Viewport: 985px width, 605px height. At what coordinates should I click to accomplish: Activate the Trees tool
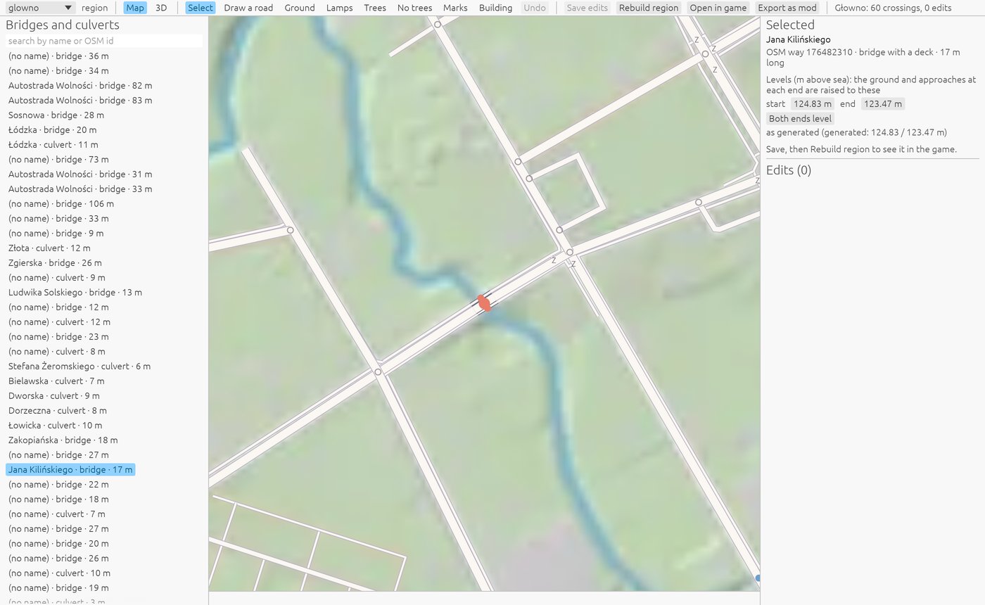click(x=375, y=8)
